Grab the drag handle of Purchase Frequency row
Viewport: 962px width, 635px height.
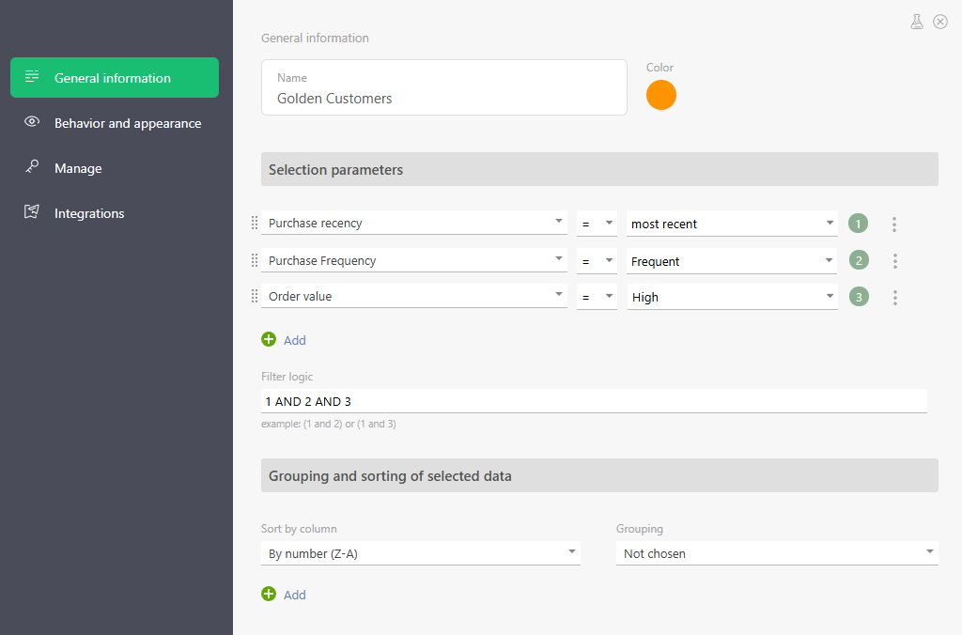coord(254,261)
